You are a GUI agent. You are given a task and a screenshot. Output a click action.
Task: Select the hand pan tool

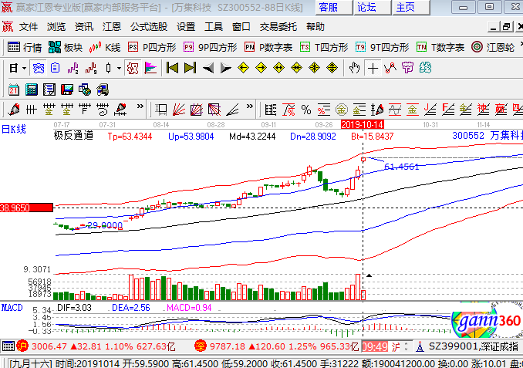[x=355, y=68]
